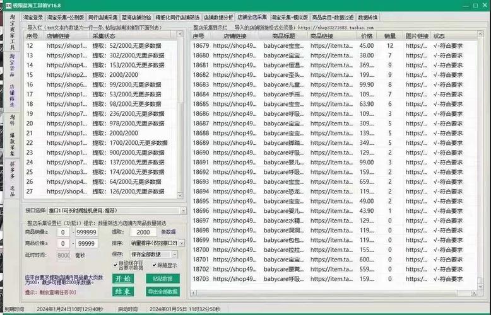The width and height of the screenshot is (491, 315).
Task: Switch to the 店铺数据分析 tab
Action: [x=218, y=18]
